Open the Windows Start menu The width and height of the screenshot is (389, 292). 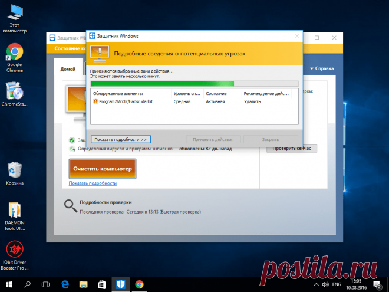tap(9, 284)
